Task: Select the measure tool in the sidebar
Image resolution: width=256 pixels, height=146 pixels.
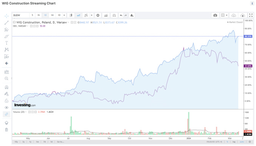Action: 6,72
